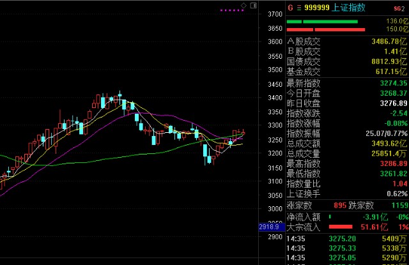Screen dimensions: 409x265
Task: Click the red 大宗流入 flow bar
Action: click(x=341, y=227)
